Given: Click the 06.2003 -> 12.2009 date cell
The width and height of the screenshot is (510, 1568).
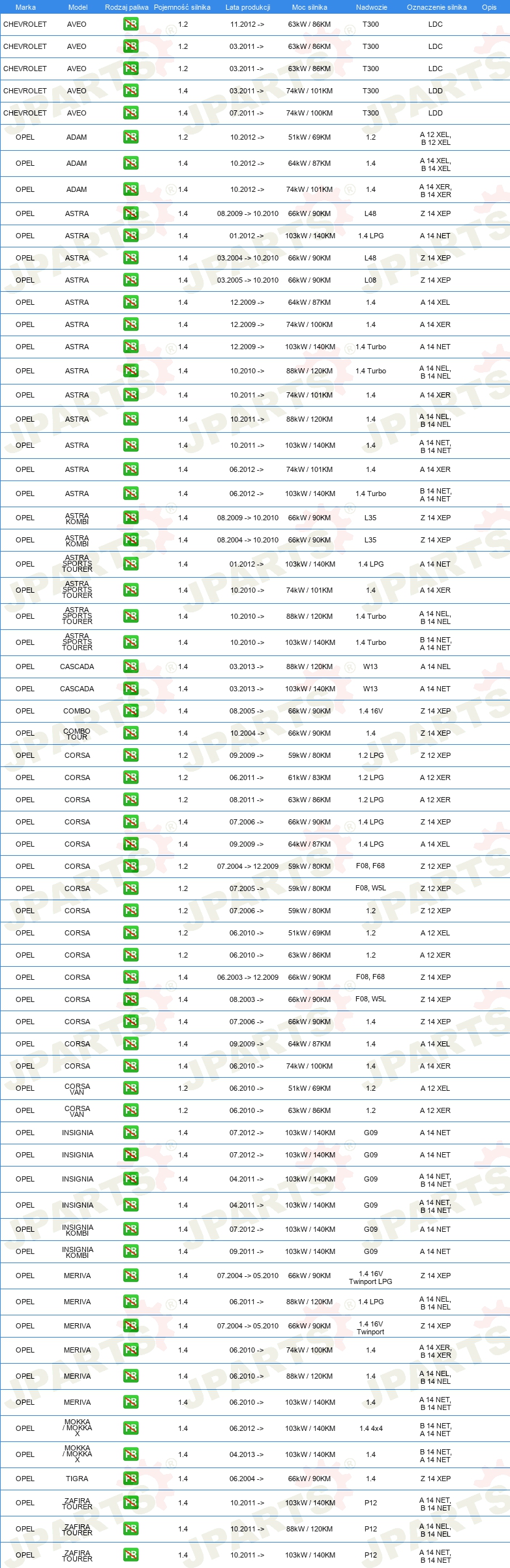Looking at the screenshot, I should 248,977.
